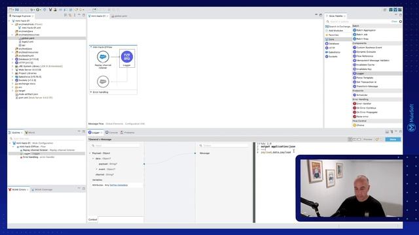Expand Error handling section of the flow
The height and width of the screenshot is (235, 419).
point(91,92)
